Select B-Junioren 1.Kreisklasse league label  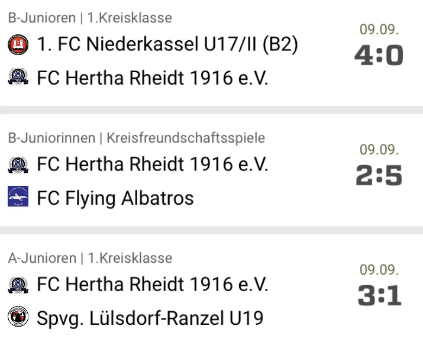coord(90,18)
